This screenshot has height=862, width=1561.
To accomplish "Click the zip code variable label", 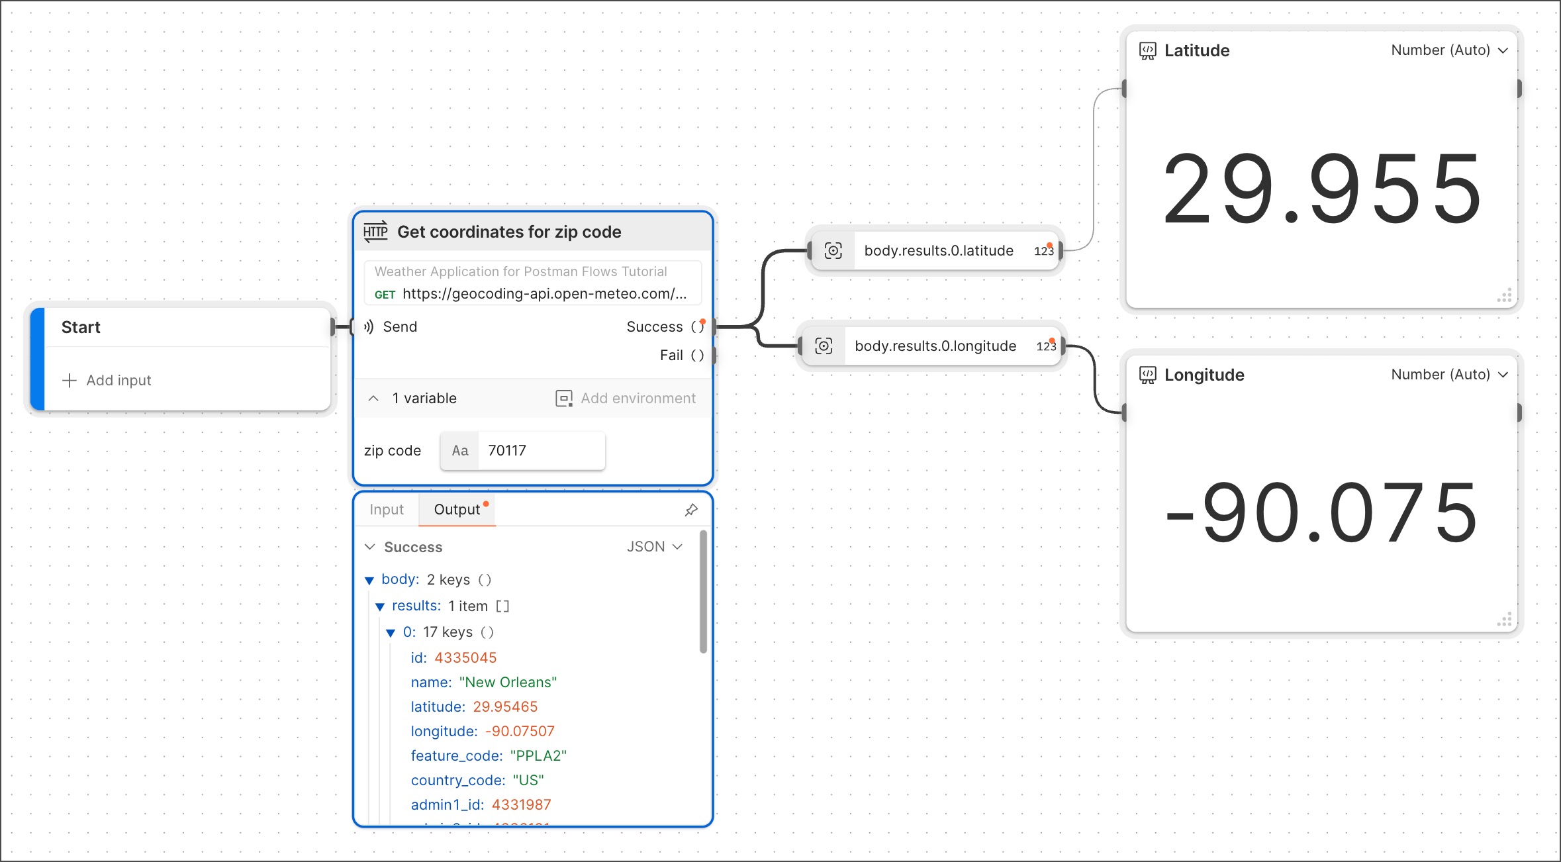I will [x=393, y=451].
